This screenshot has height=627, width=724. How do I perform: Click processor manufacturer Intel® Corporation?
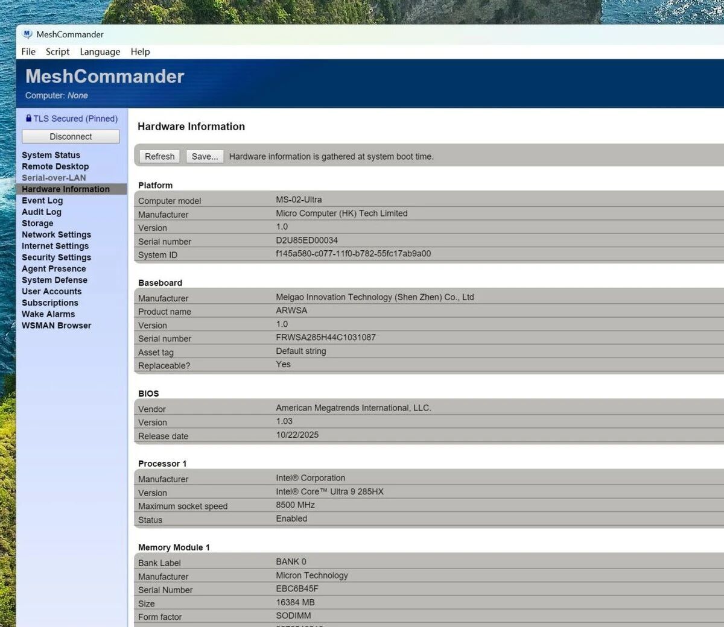310,478
